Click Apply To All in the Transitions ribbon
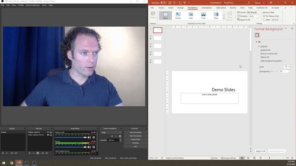The width and height of the screenshot is (296, 166). [x=244, y=20]
